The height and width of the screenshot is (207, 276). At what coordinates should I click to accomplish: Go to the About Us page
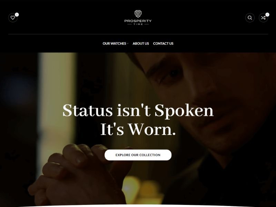(141, 43)
